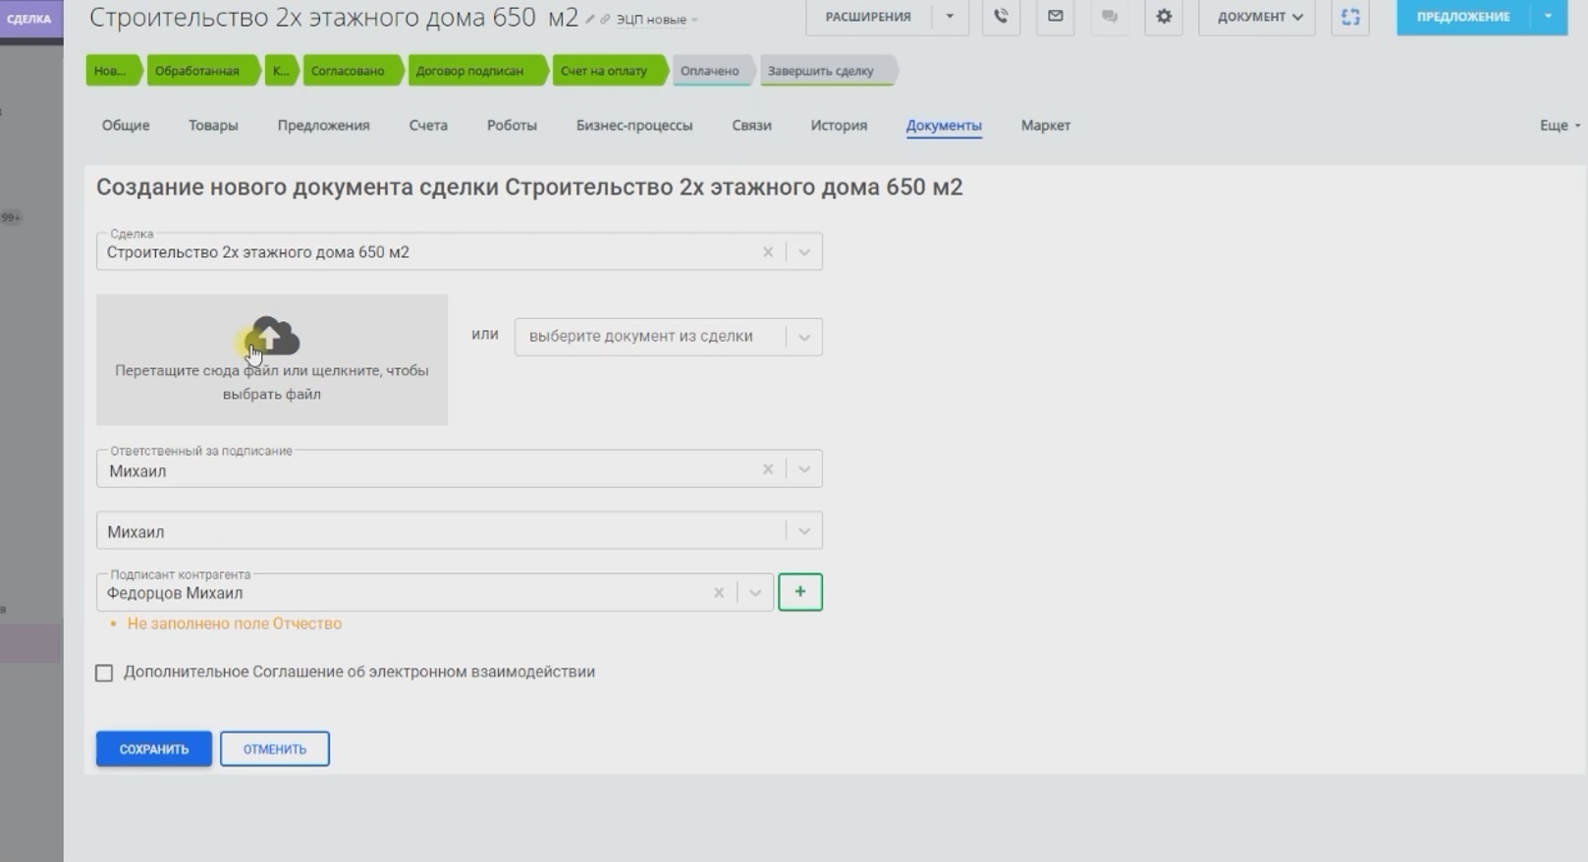Click the fullscreen expand icon
Image resolution: width=1588 pixels, height=862 pixels.
tap(1350, 17)
